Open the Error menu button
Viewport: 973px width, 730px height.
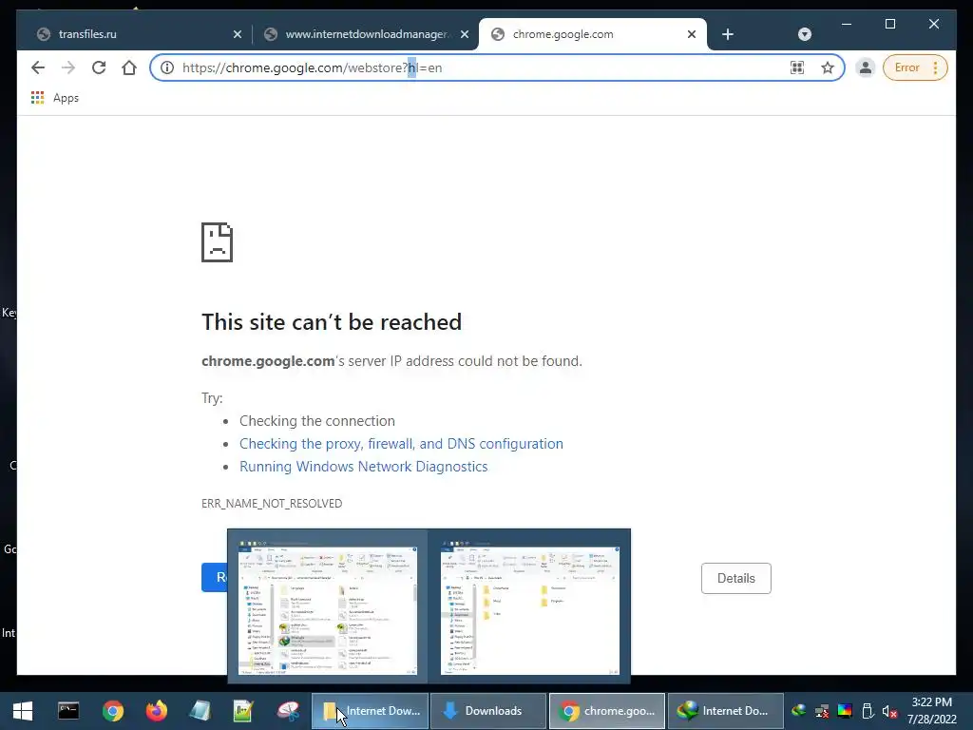(x=915, y=67)
